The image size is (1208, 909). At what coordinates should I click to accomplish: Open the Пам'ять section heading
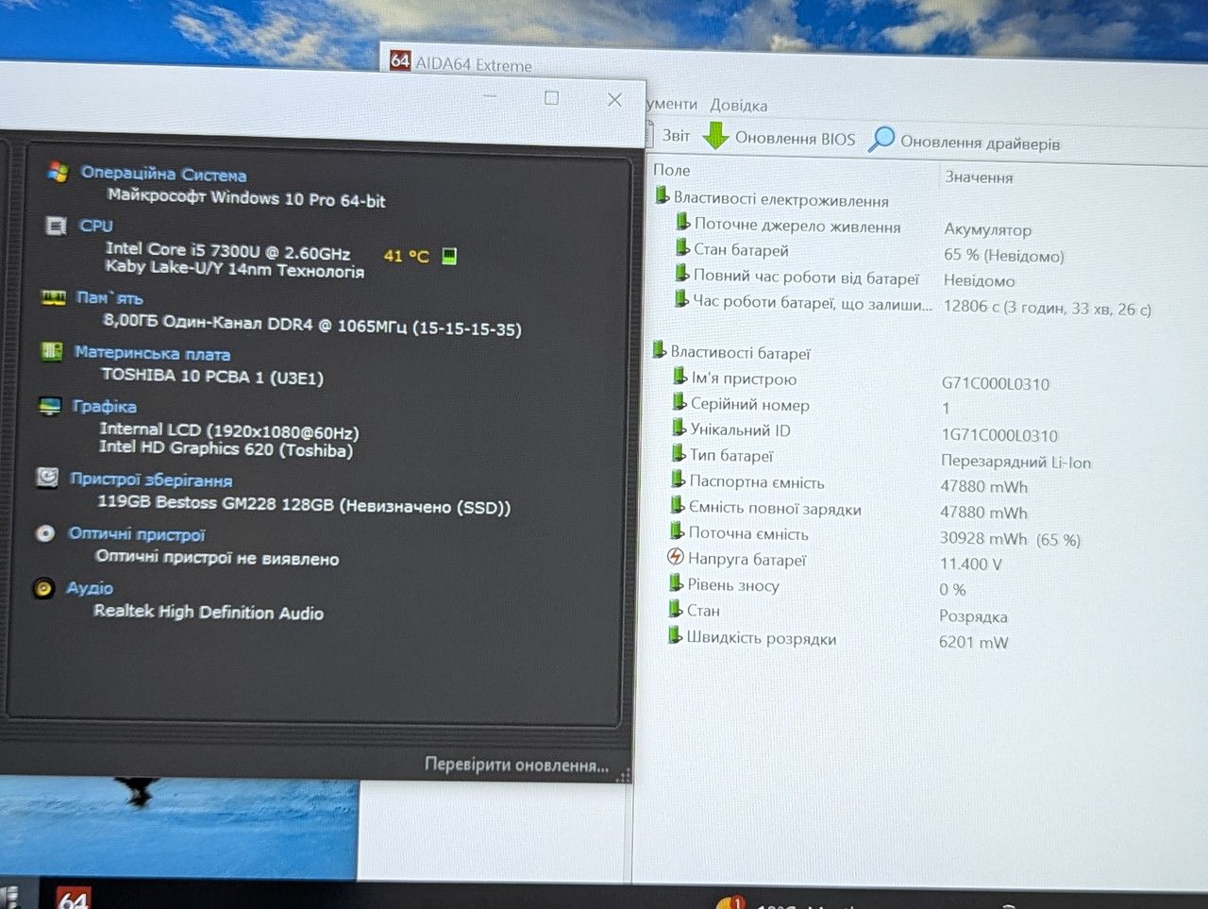pos(109,297)
